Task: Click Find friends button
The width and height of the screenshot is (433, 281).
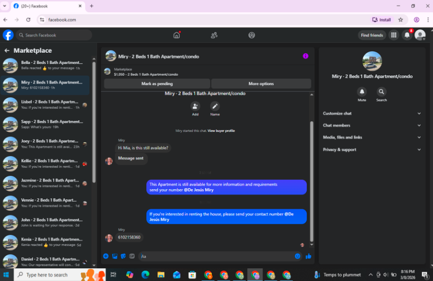Action: point(372,35)
